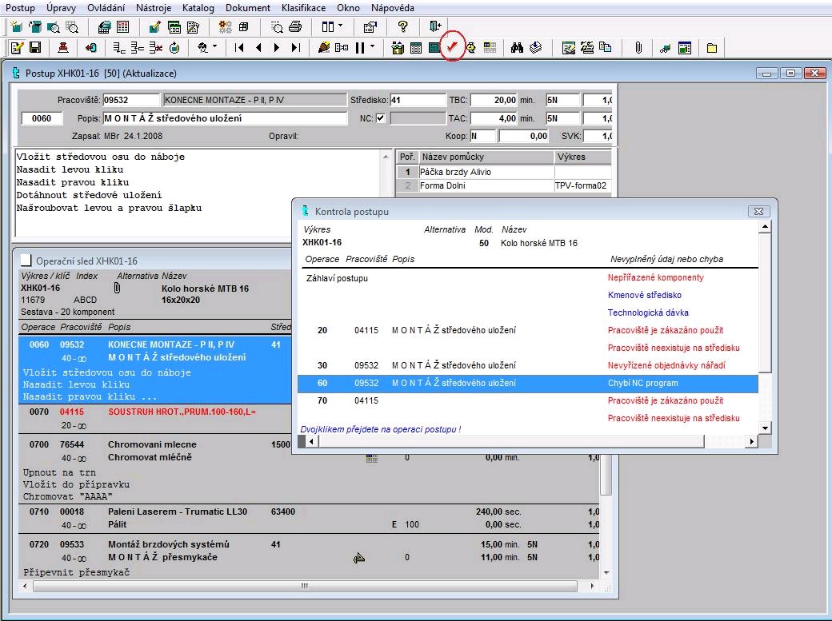Viewport: 832px width, 621px height.
Task: Expand dropdown arrow beside pause bars icon
Action: tap(373, 46)
